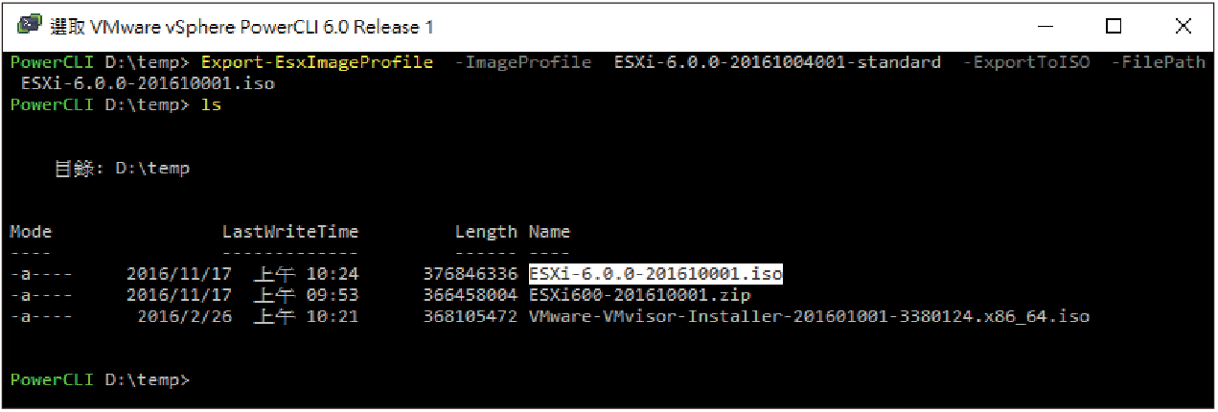Click the 376846336 file length value
Image resolution: width=1218 pixels, height=412 pixels.
coord(471,274)
